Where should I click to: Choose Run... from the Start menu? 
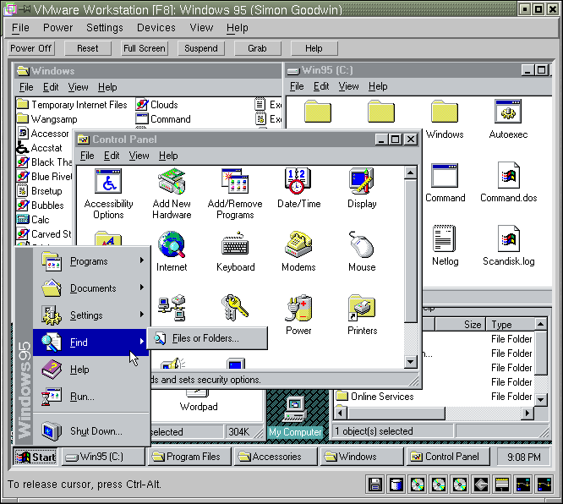click(91, 397)
